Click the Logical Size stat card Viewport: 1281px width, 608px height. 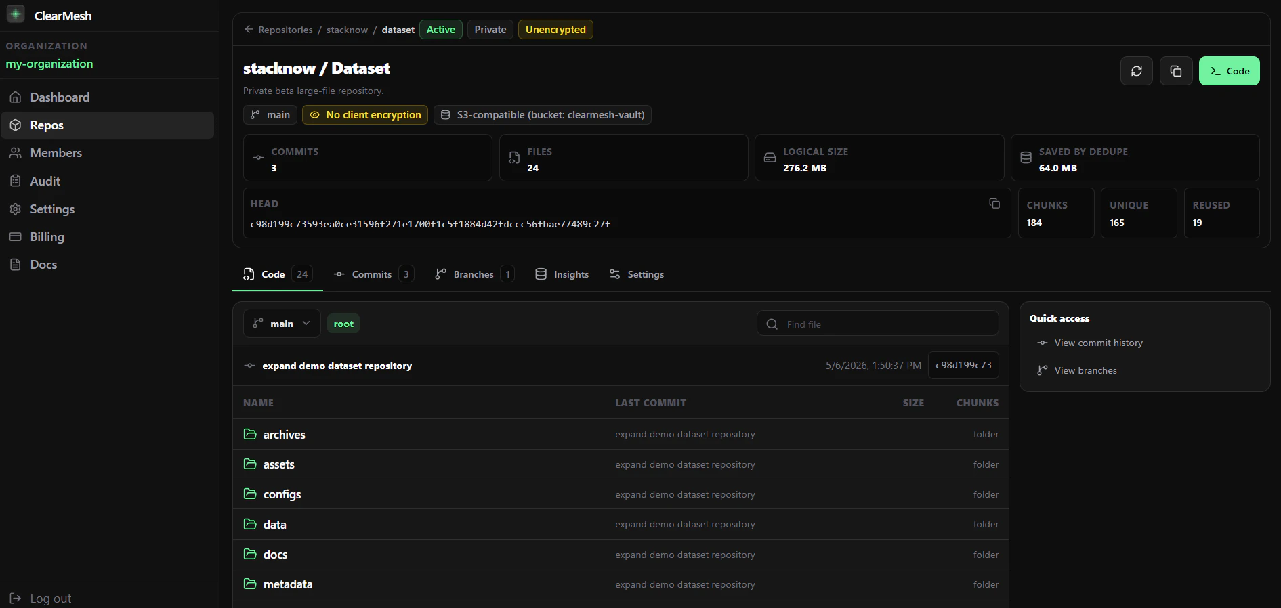click(879, 158)
